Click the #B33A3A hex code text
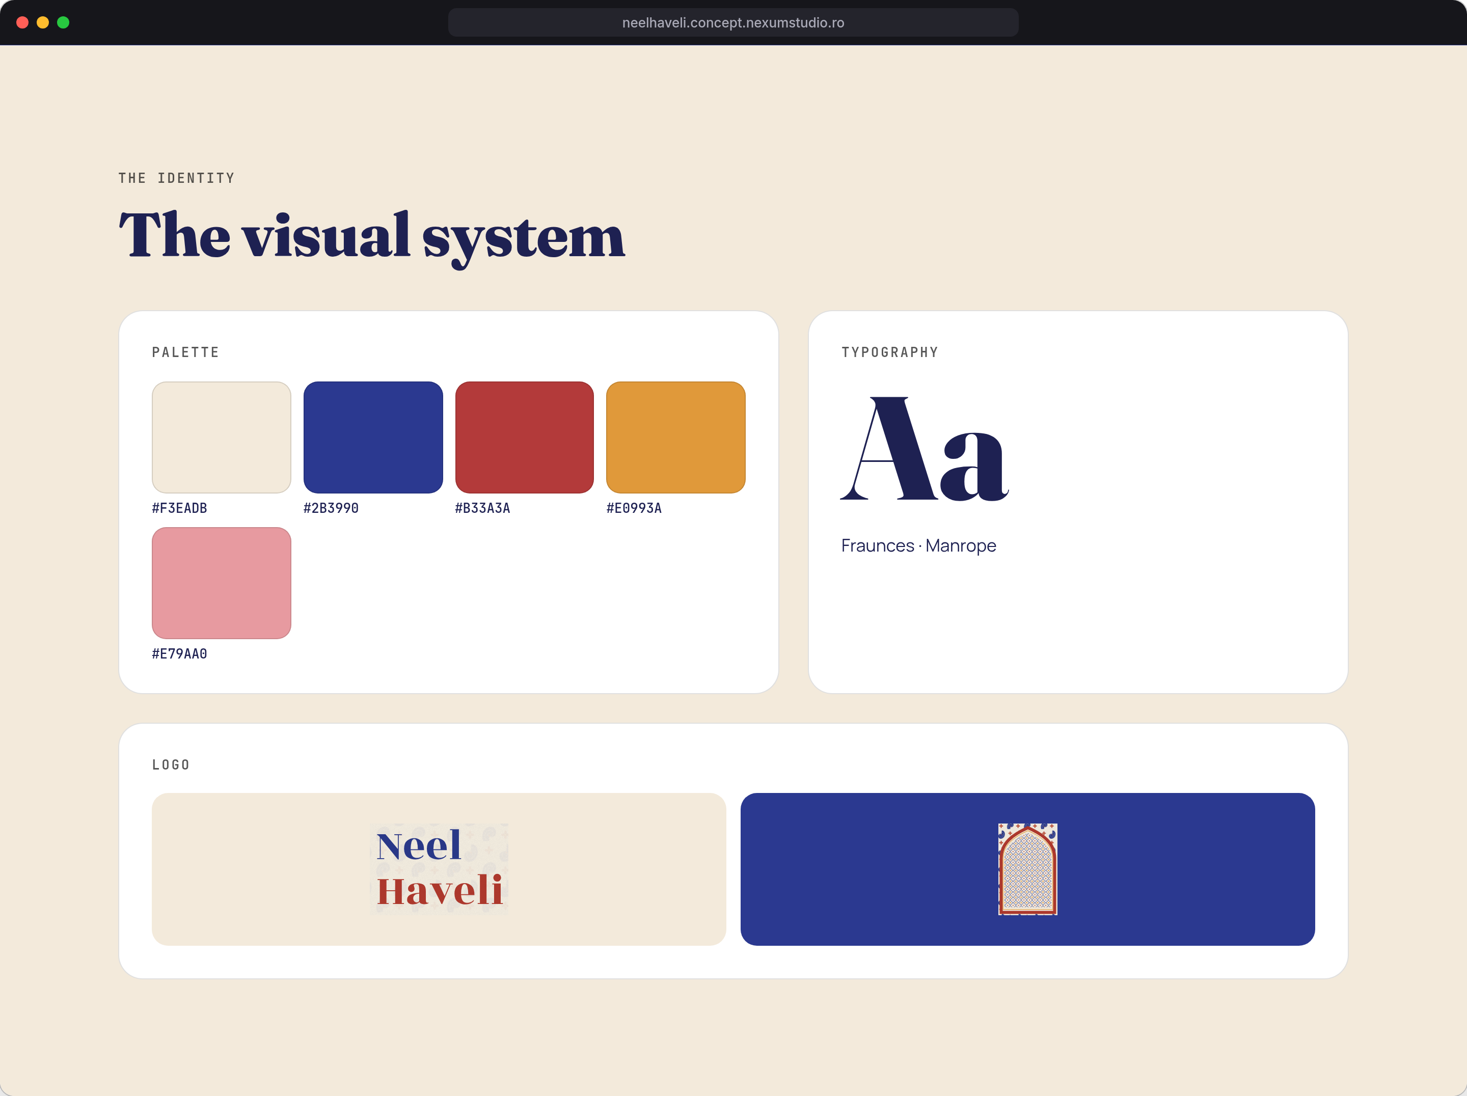Viewport: 1467px width, 1096px height. click(x=483, y=508)
